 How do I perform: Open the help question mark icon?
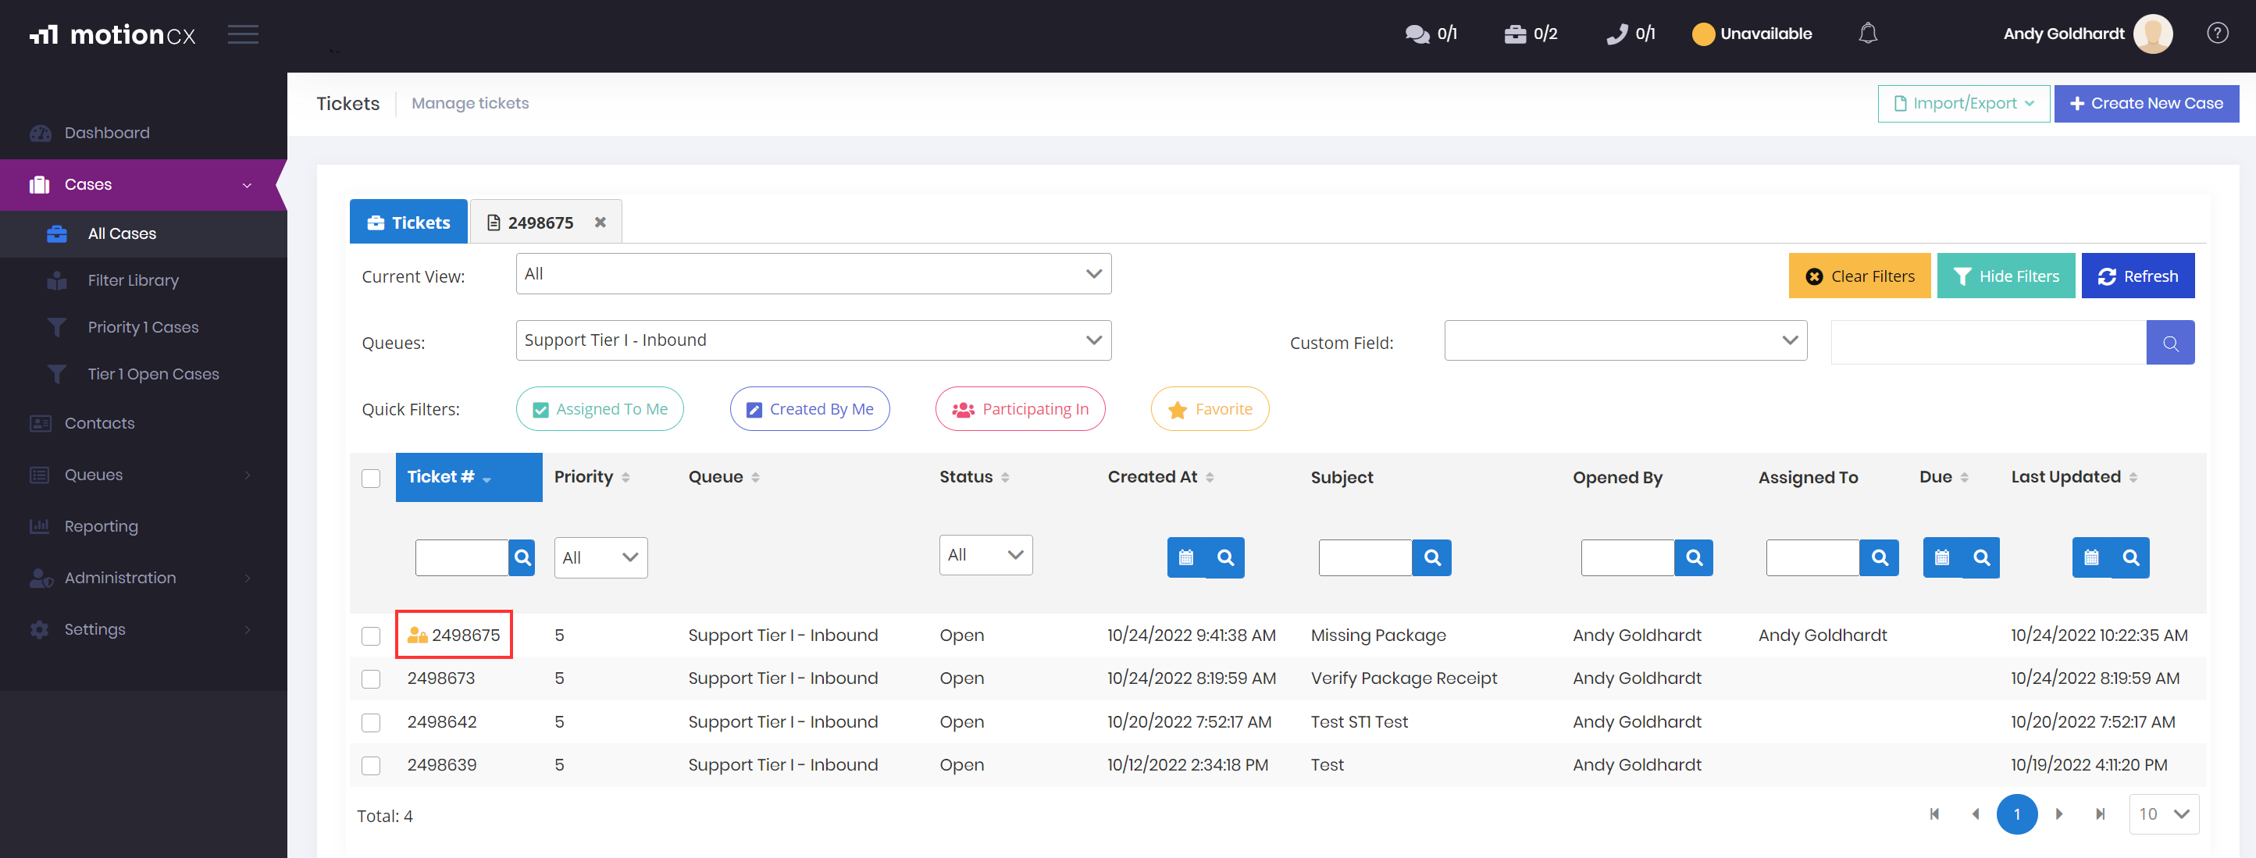tap(2217, 34)
